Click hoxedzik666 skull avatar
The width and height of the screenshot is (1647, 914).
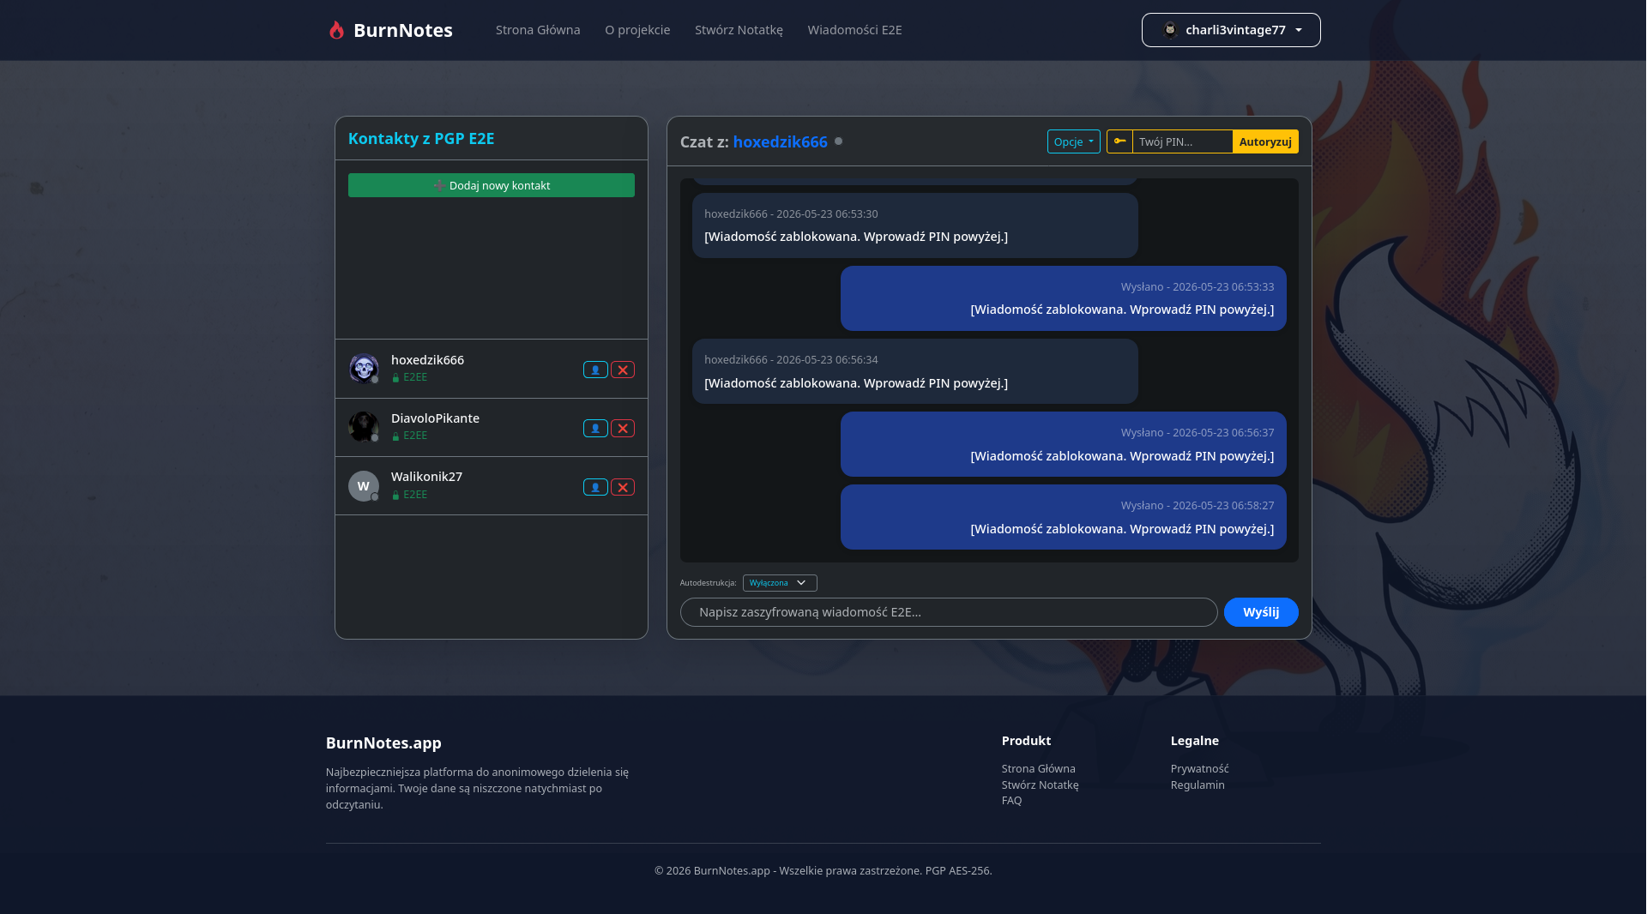[x=364, y=369]
